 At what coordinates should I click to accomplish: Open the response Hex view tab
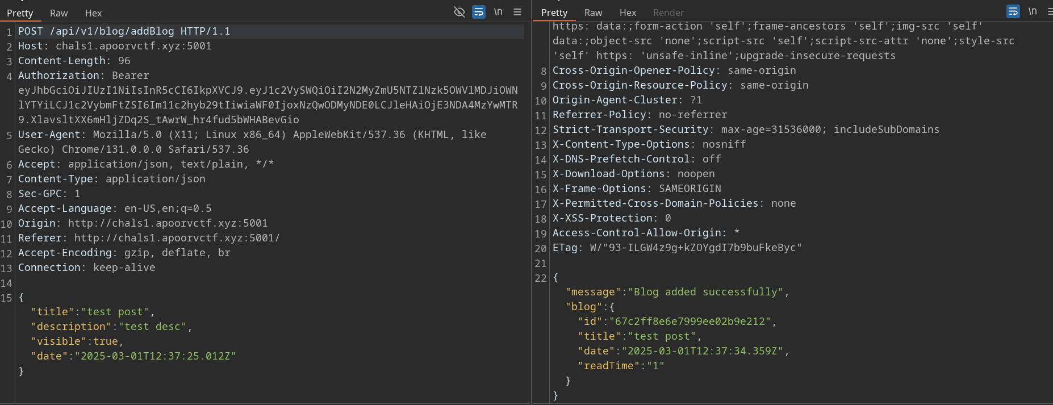click(x=628, y=12)
